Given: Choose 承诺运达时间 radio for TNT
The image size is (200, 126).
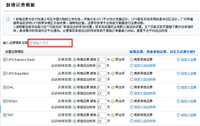Looking at the screenshot, I should coord(75,121).
